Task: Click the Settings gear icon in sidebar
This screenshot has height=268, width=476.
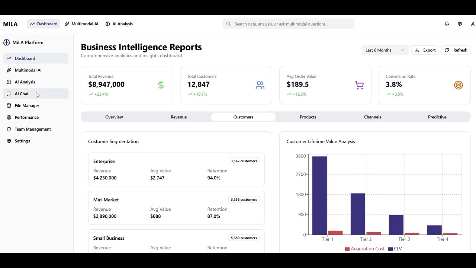Action: 9,141
